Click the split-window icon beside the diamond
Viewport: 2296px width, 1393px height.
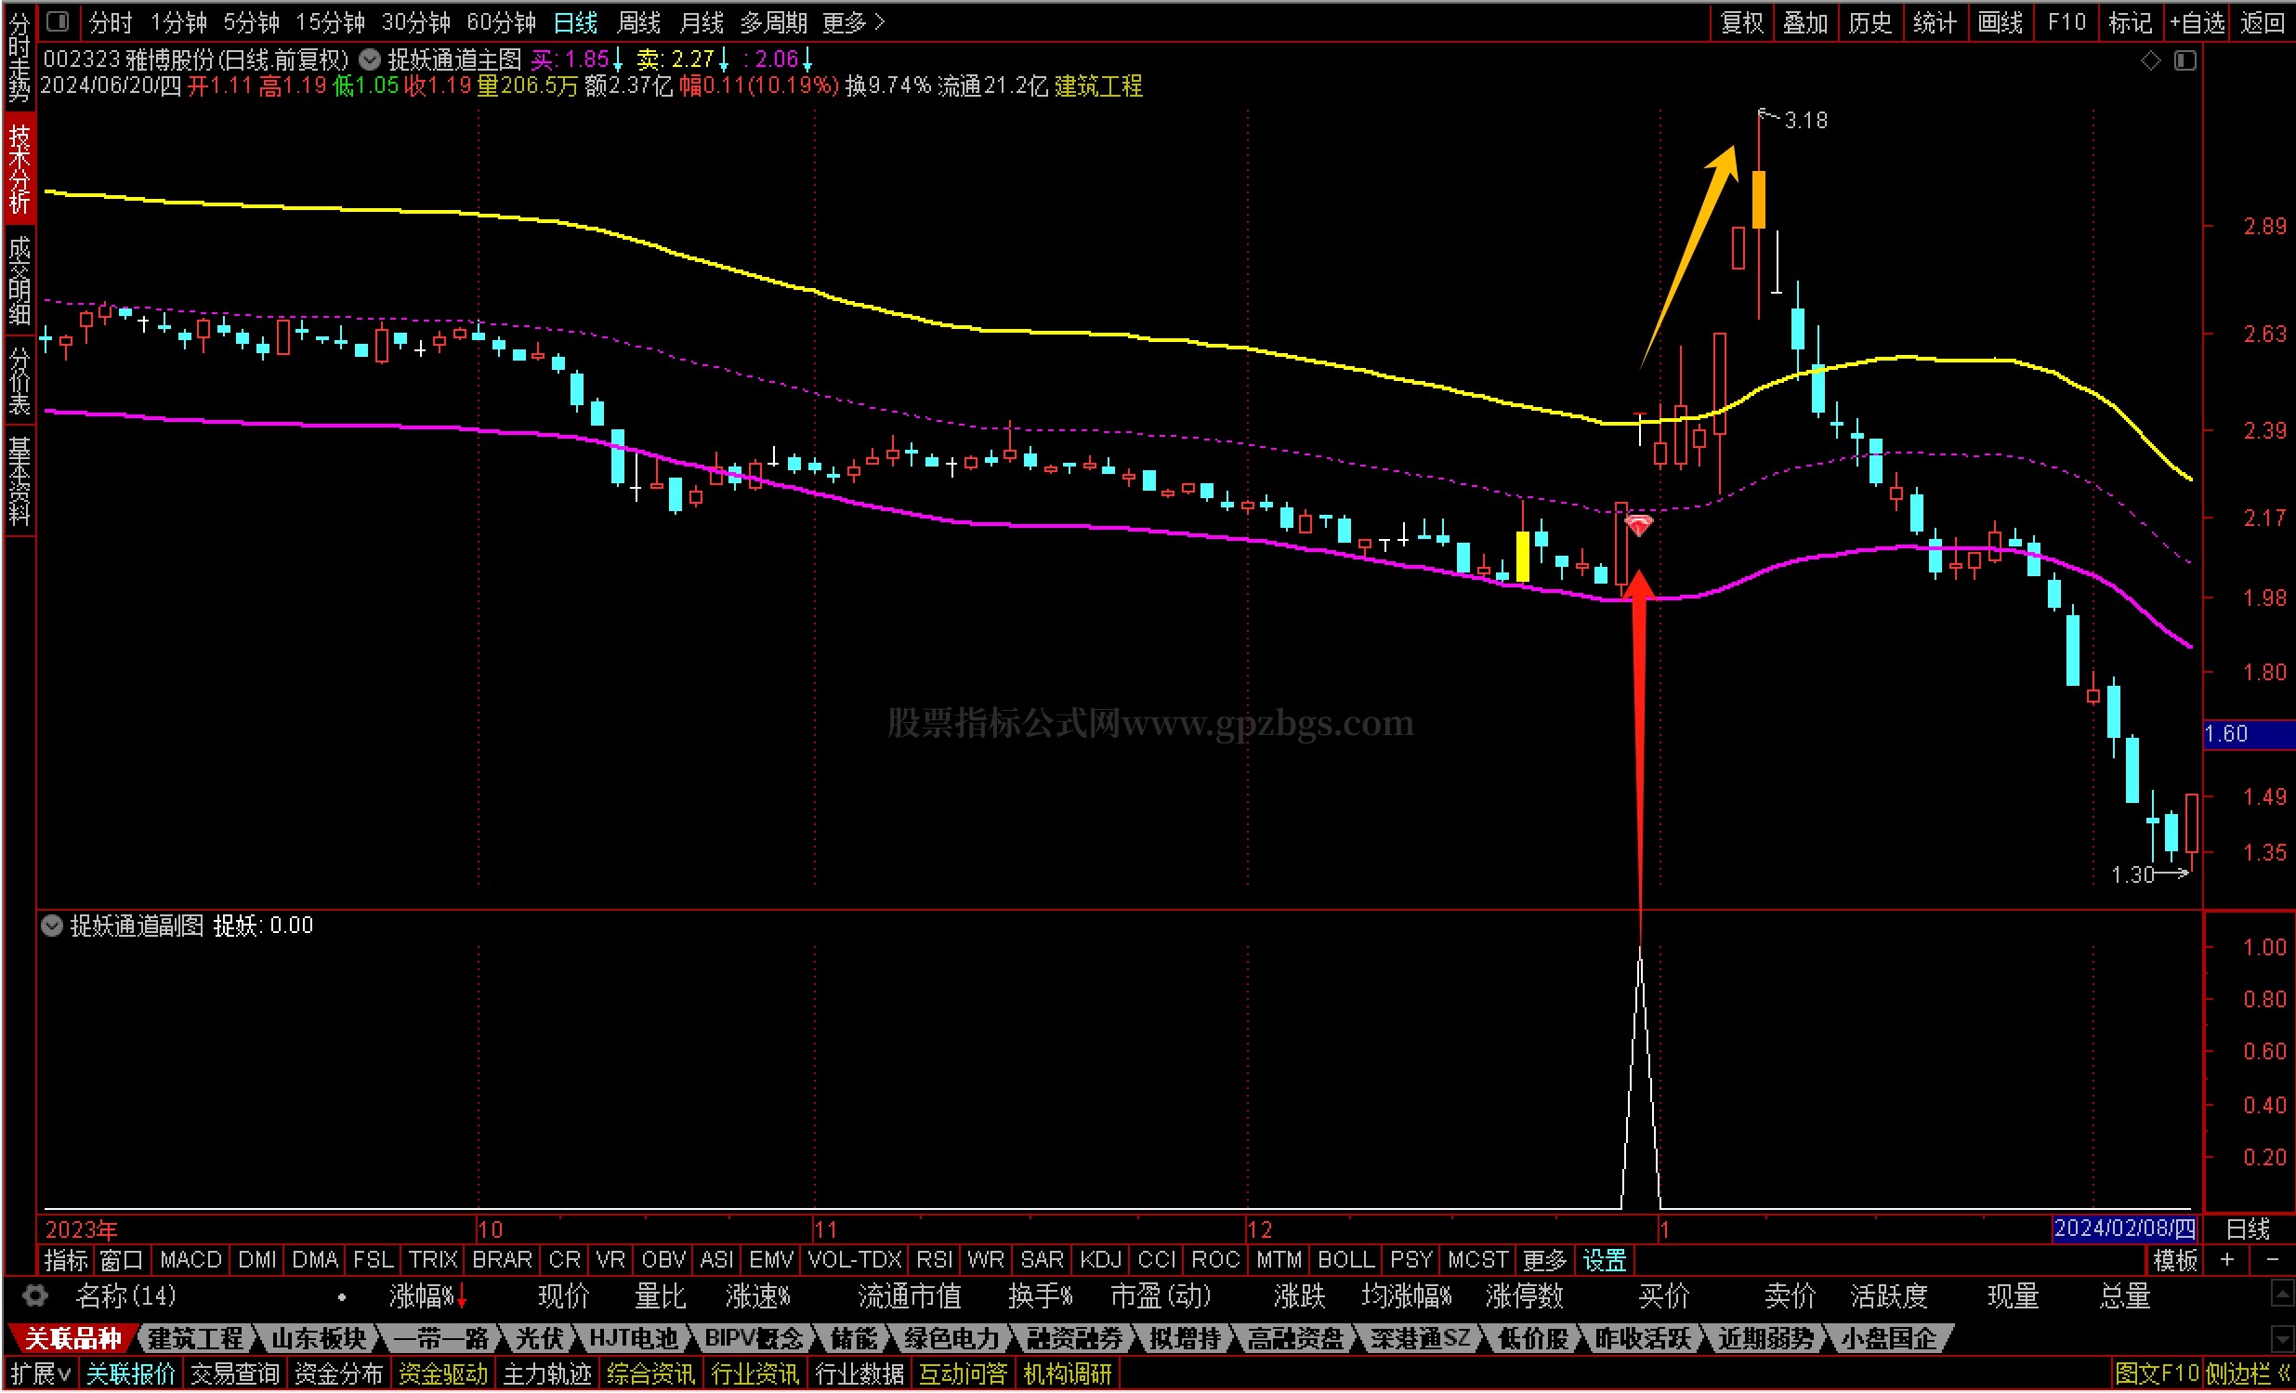tap(2185, 61)
